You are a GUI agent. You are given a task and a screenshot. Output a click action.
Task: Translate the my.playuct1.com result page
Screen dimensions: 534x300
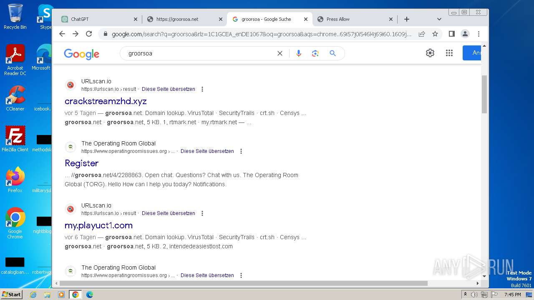(169, 213)
